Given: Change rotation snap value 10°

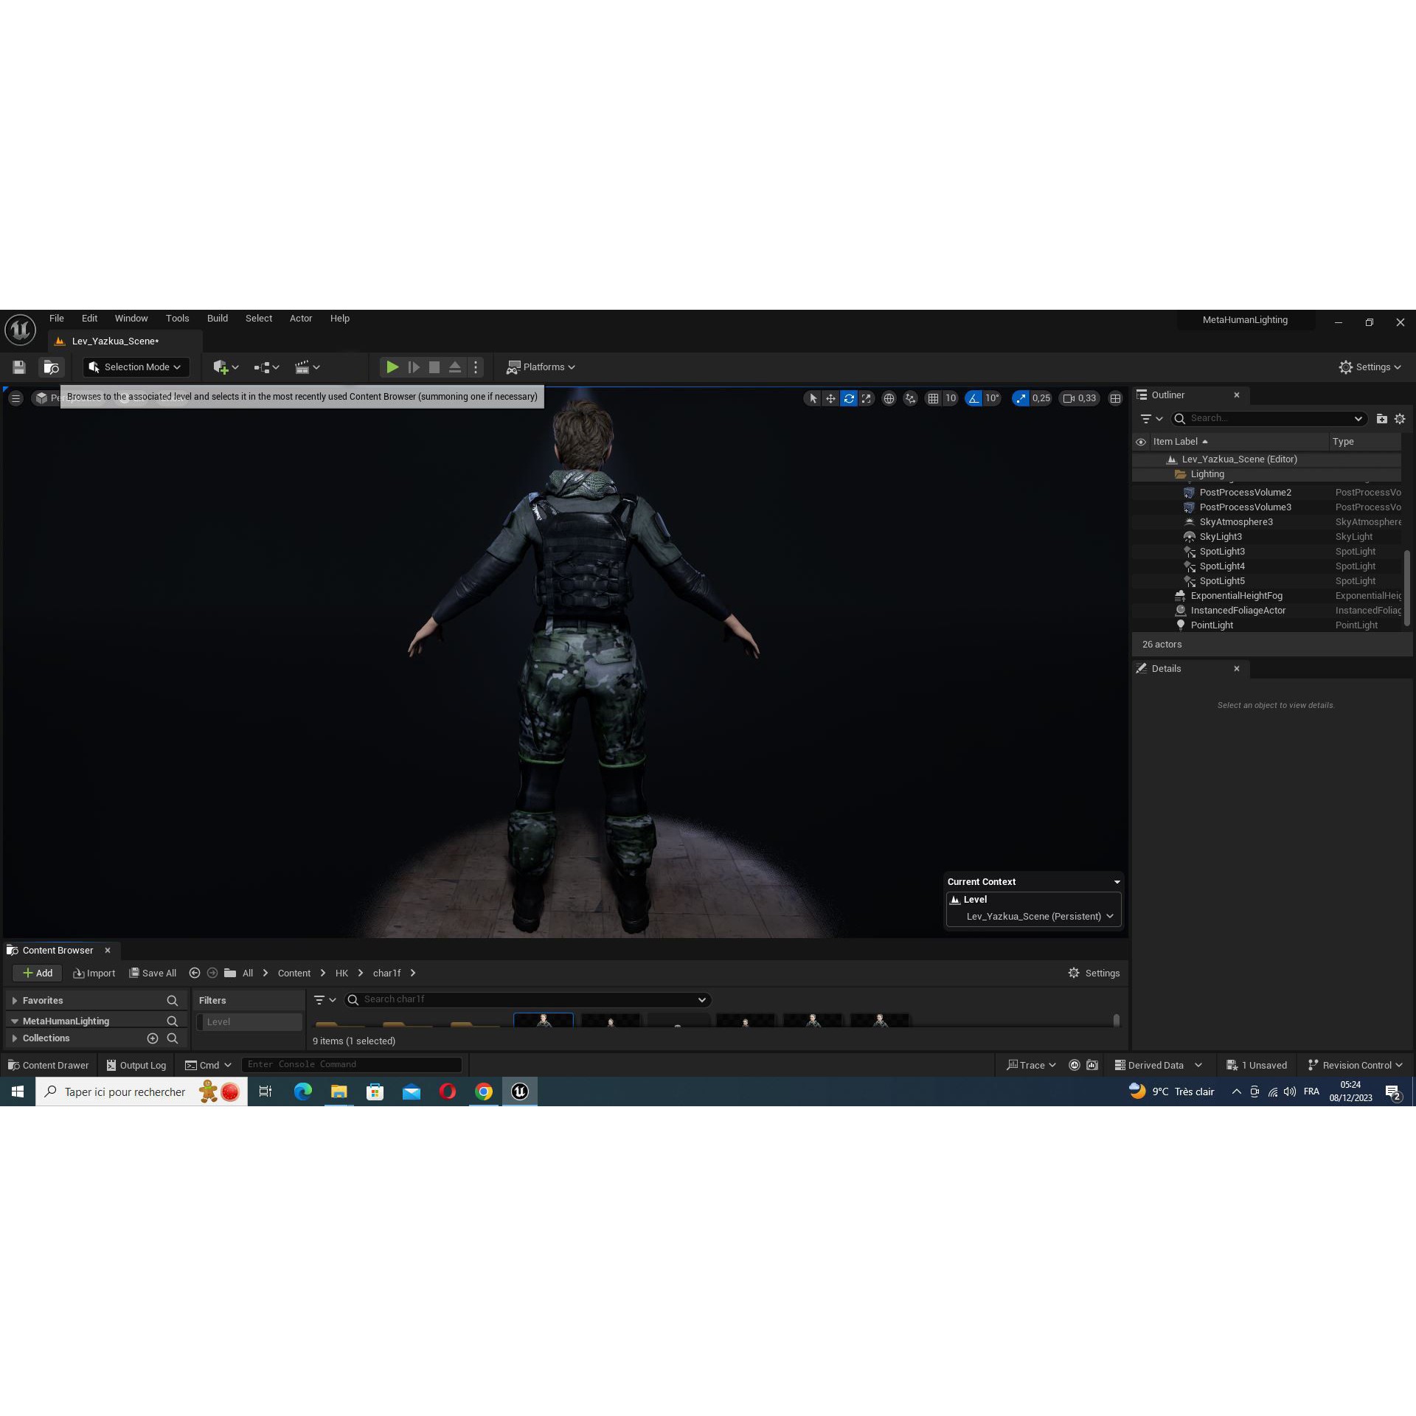Looking at the screenshot, I should 993,398.
